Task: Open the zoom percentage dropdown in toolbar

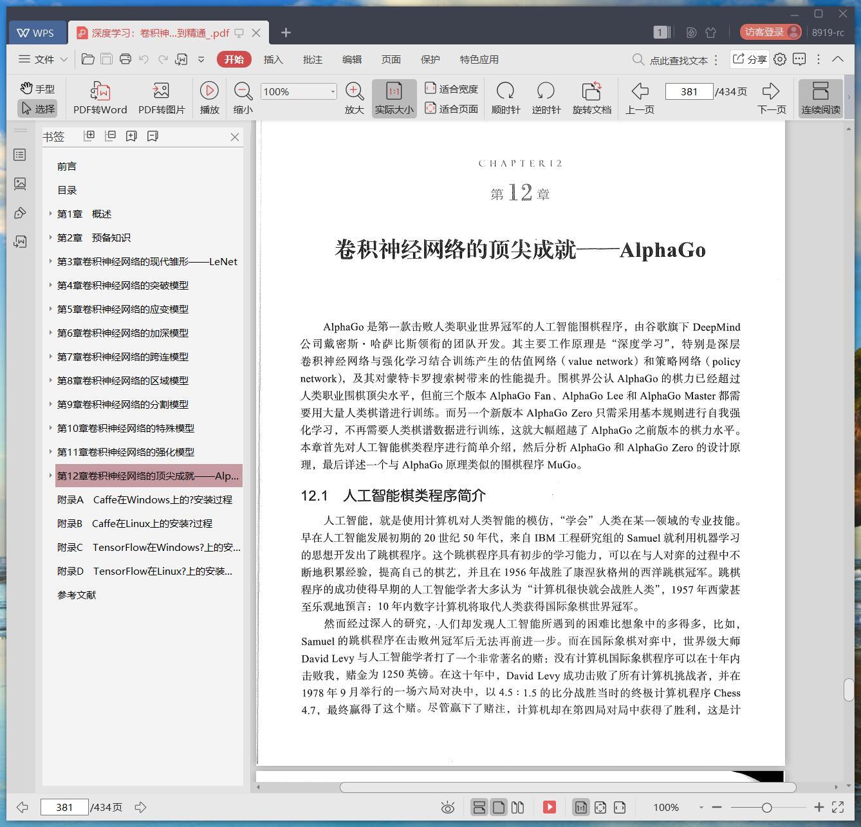Action: 333,91
